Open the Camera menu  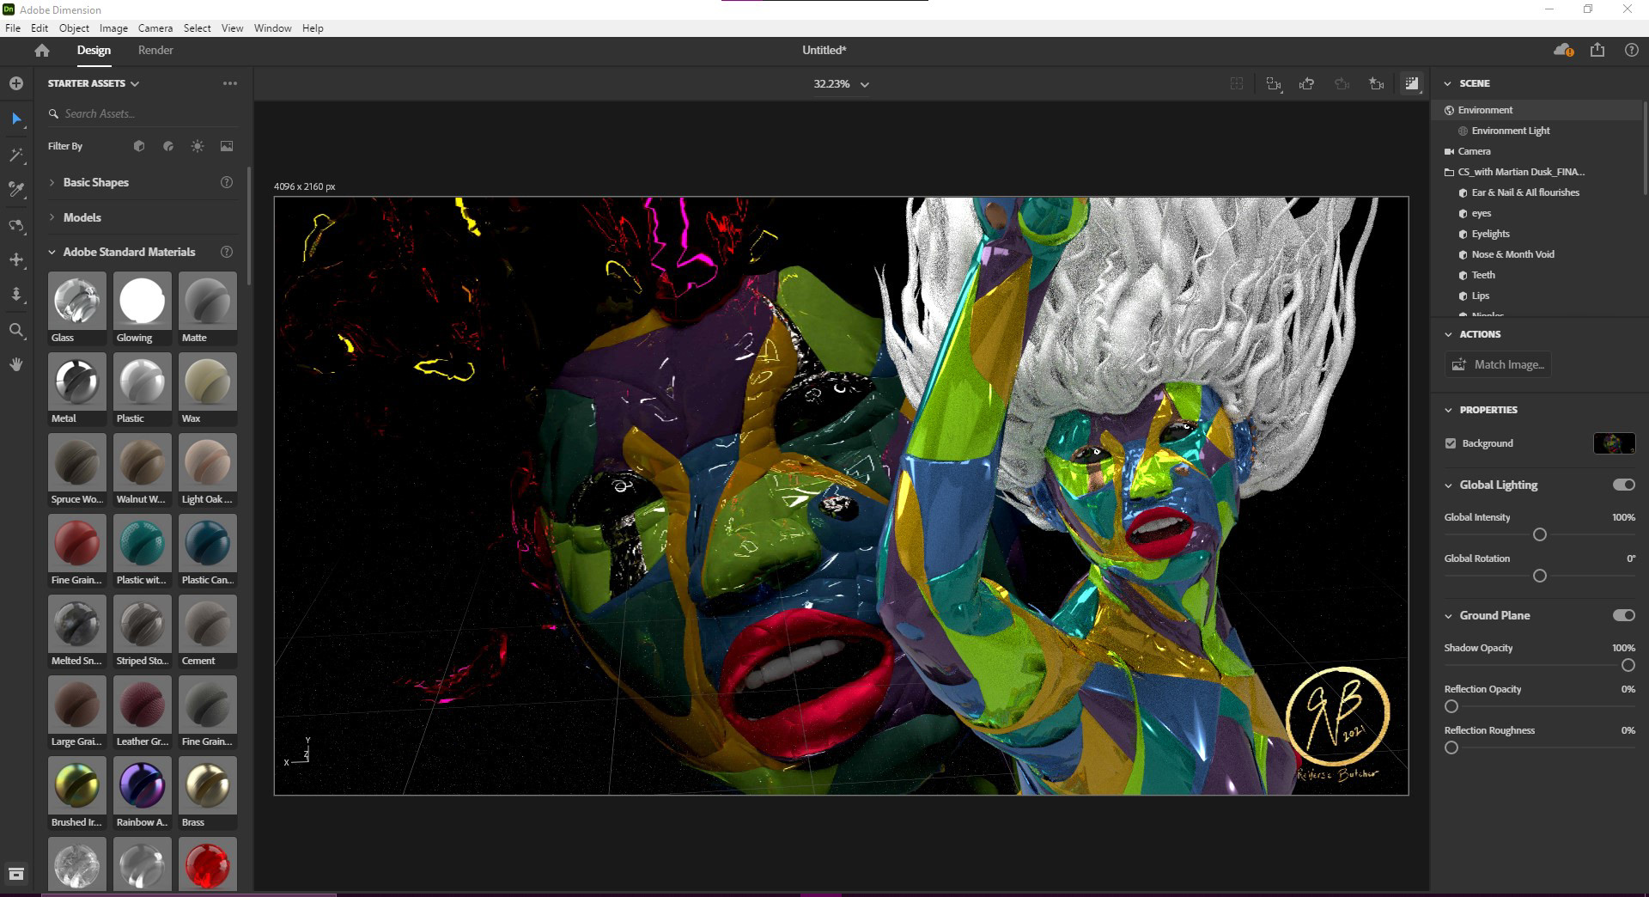click(x=155, y=27)
